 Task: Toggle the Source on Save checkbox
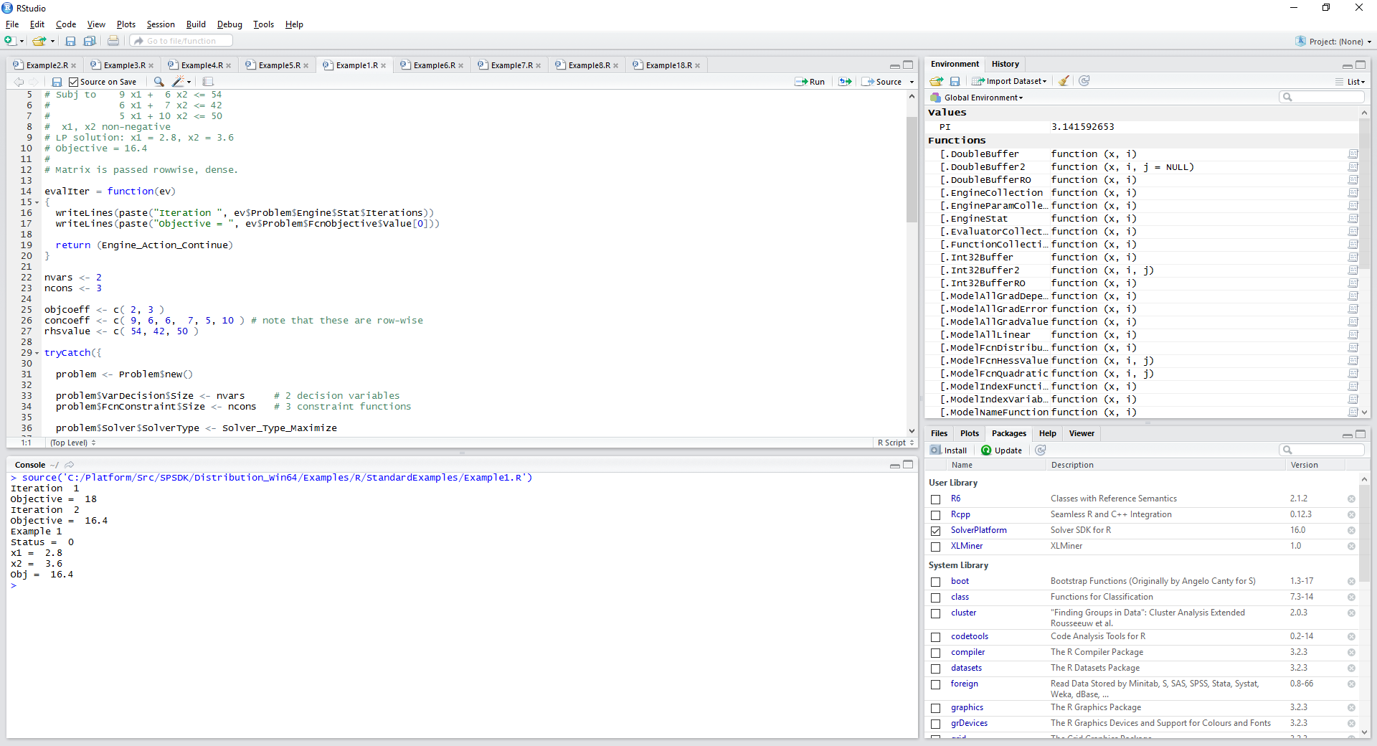(x=74, y=82)
